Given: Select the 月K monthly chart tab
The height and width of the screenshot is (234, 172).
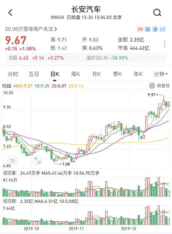Looking at the screenshot, I should coord(96,74).
